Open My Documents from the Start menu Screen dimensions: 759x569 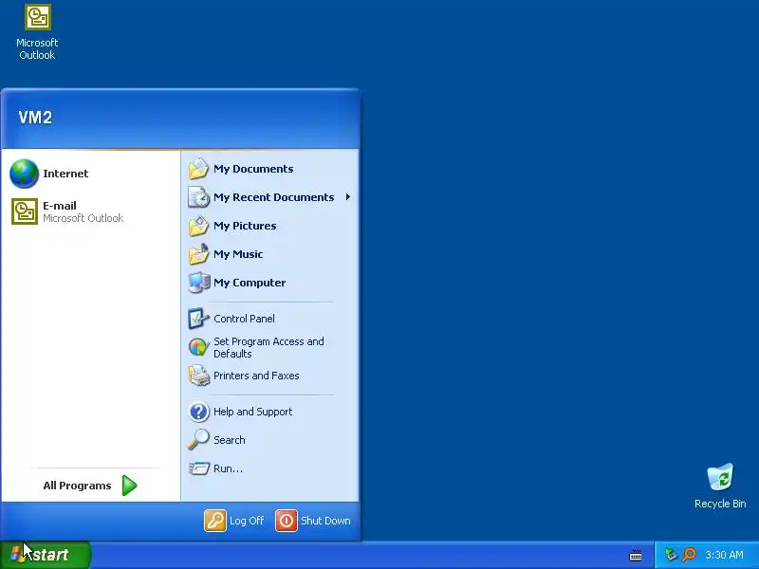271,169
